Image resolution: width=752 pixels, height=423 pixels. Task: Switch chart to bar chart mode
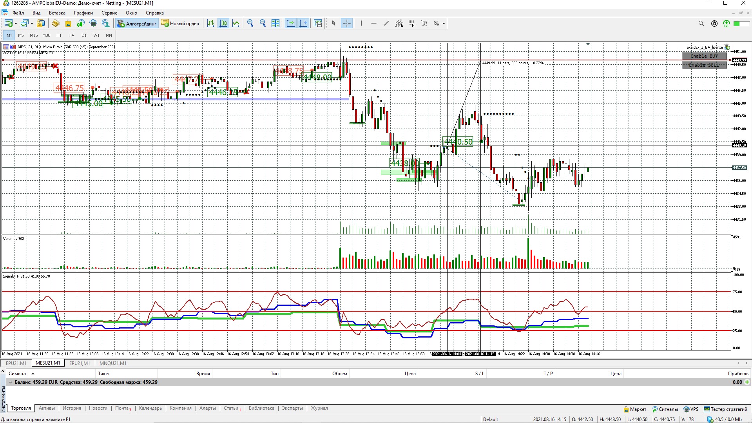(x=210, y=24)
